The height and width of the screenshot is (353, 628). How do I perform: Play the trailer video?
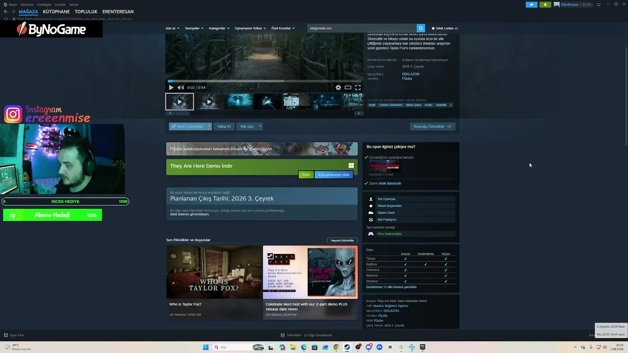click(171, 88)
